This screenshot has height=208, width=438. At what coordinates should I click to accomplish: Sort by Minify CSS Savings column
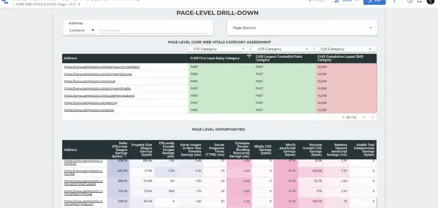(262, 150)
